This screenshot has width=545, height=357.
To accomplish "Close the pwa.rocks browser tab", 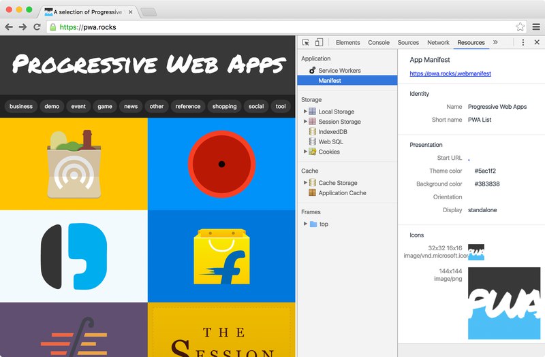I will point(130,12).
